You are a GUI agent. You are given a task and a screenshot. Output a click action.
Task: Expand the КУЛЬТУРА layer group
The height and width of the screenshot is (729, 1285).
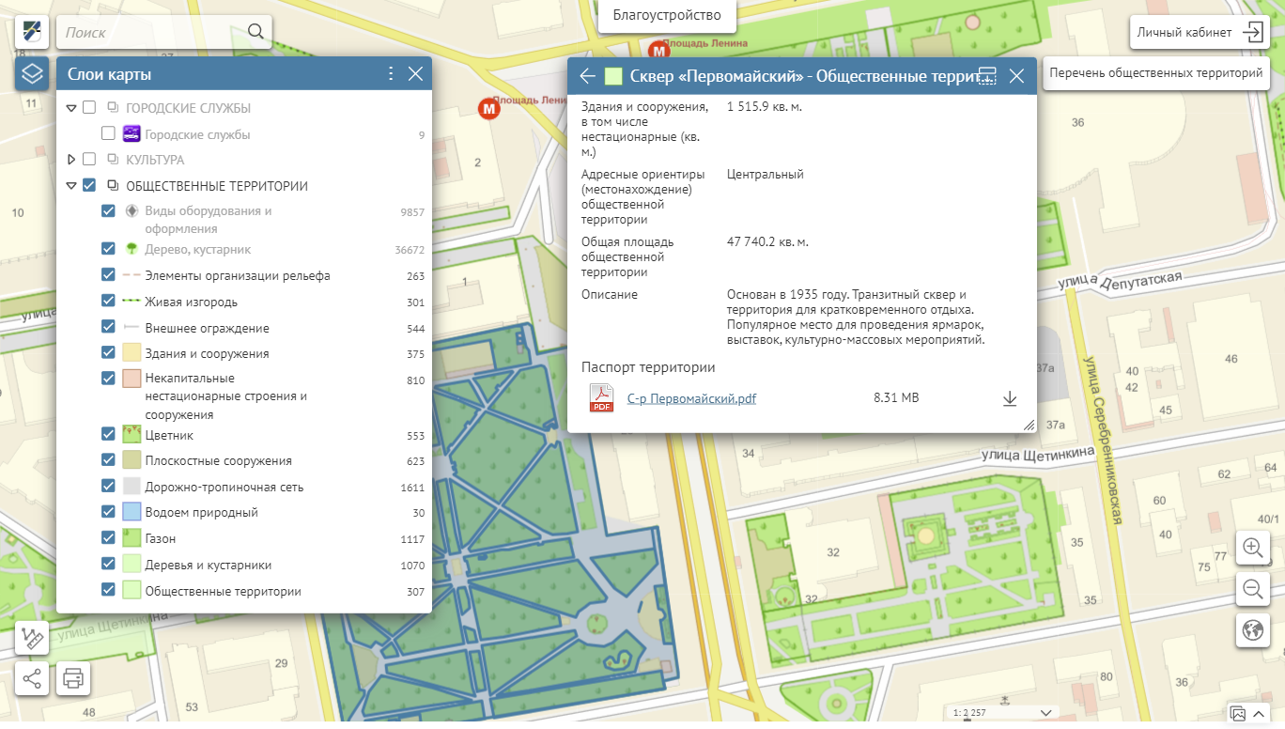click(71, 160)
